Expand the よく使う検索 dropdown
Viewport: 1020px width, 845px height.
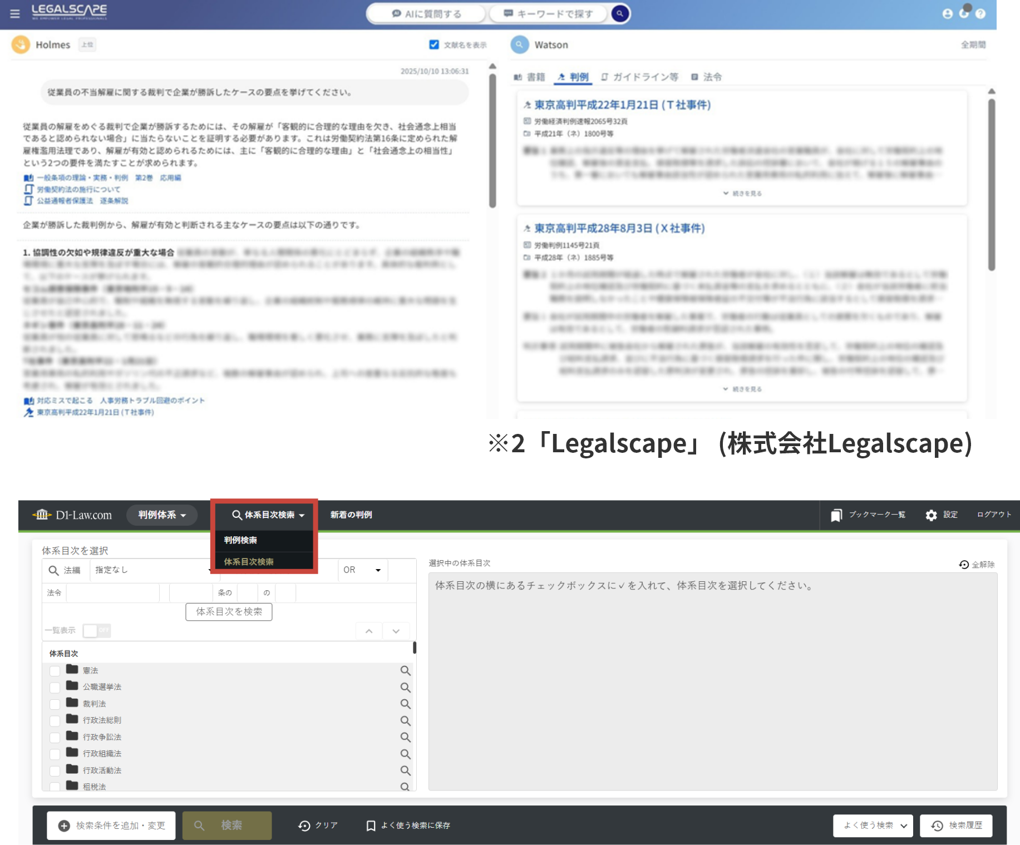(875, 826)
